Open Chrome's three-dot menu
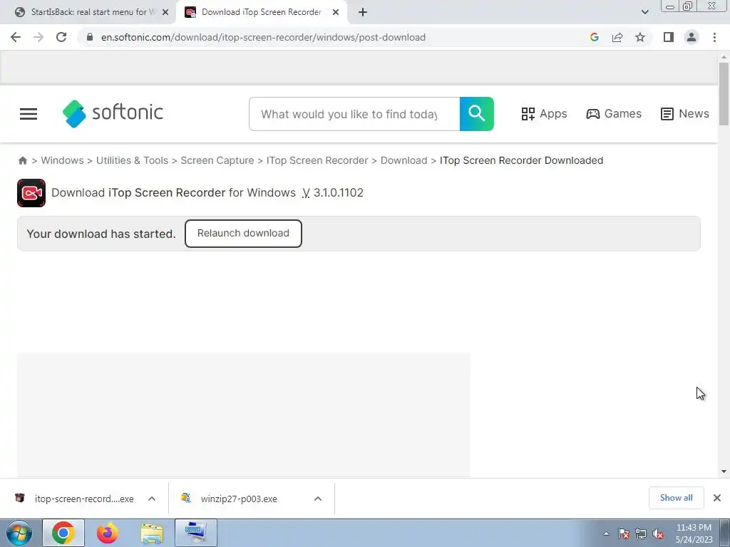 (x=714, y=37)
